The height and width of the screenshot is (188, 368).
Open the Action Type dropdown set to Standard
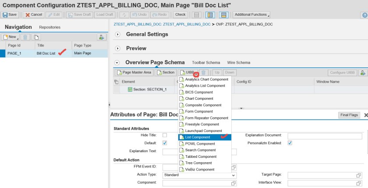[x=199, y=175]
